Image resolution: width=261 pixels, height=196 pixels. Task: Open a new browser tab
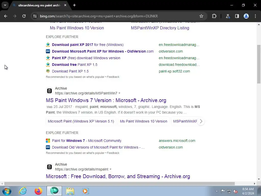74,5
